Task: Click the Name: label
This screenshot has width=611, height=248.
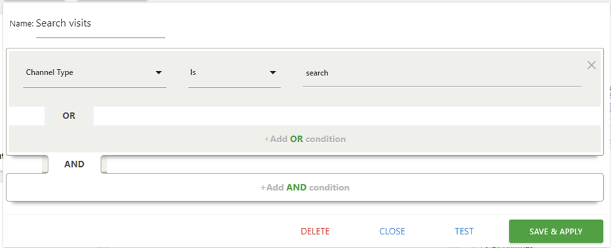Action: click(22, 24)
